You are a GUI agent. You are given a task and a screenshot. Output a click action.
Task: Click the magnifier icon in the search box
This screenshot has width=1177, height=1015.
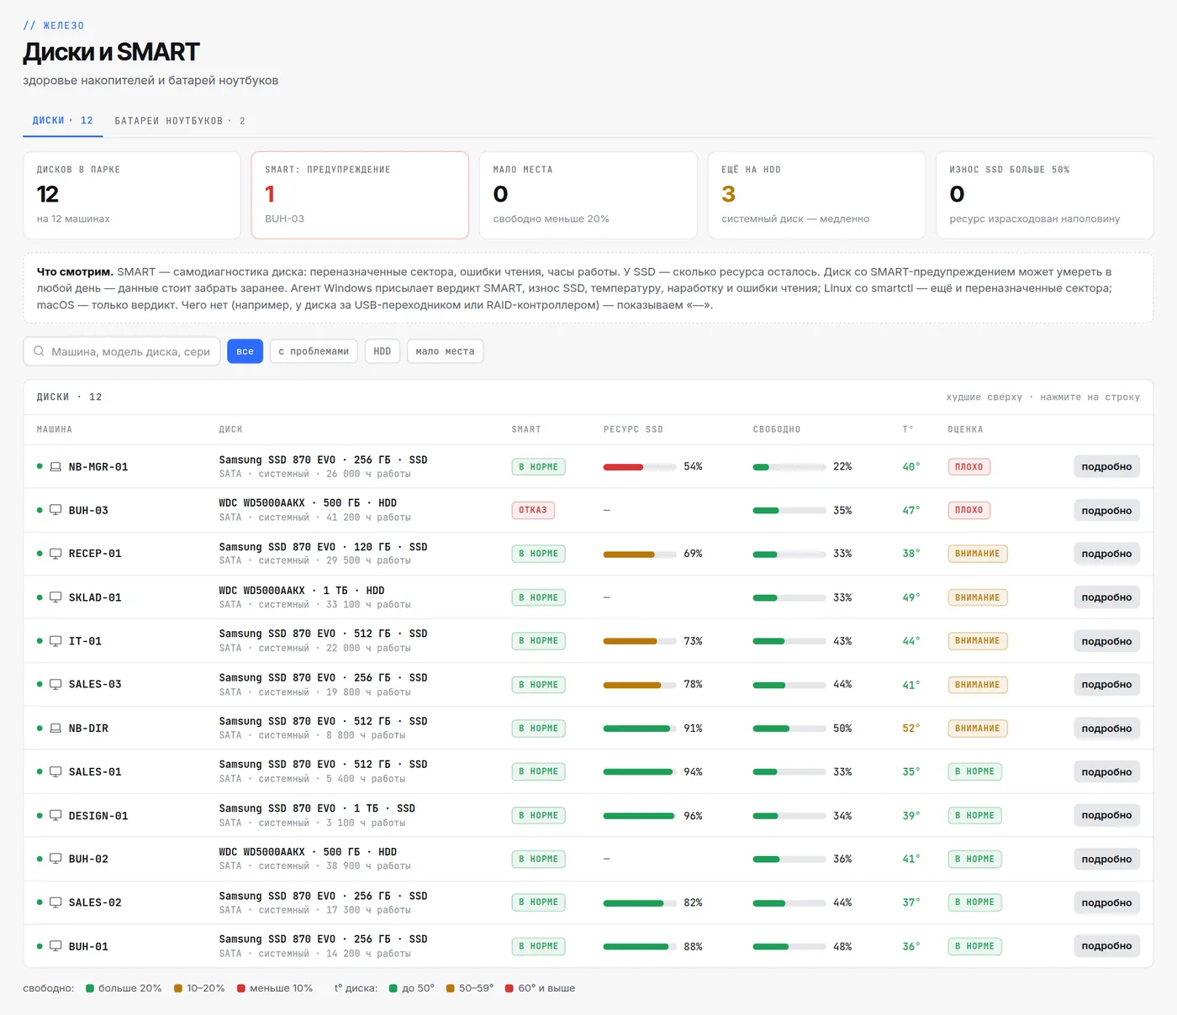[39, 351]
